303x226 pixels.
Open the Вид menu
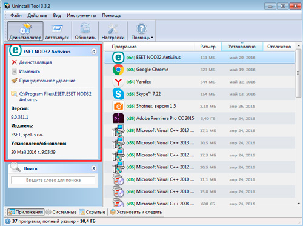pyautogui.click(x=57, y=15)
